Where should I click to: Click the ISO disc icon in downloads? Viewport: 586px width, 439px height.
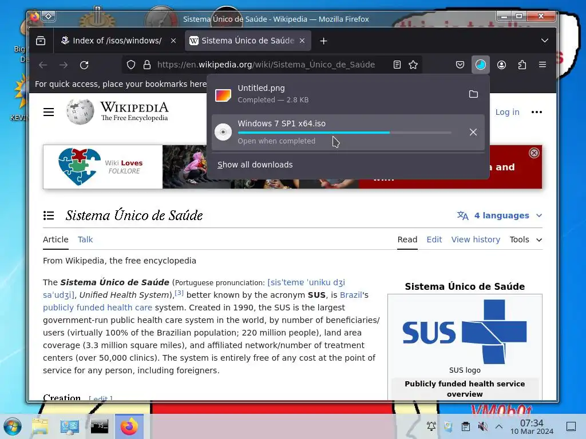click(x=223, y=132)
